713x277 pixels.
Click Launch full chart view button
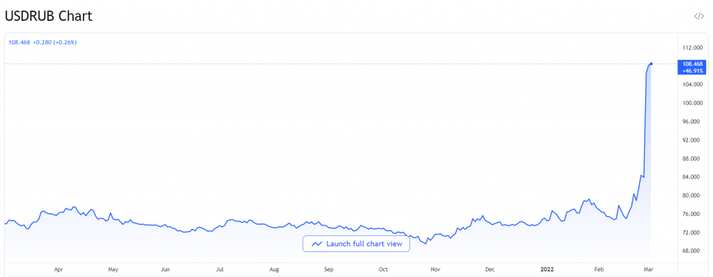pos(356,244)
